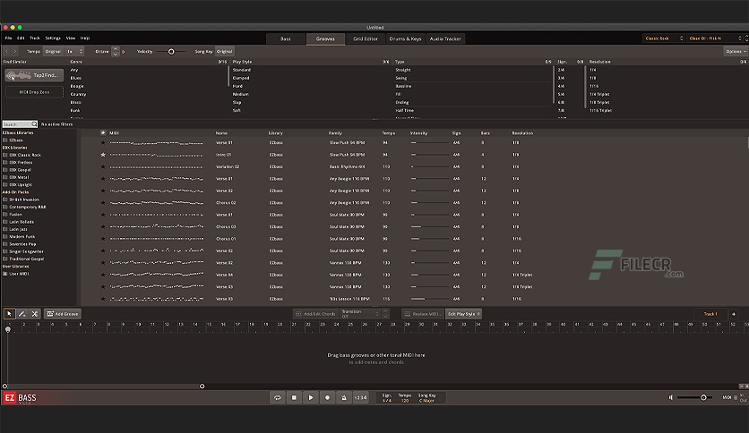This screenshot has width=749, height=433.
Task: Click the Add Groove button
Action: tap(63, 314)
